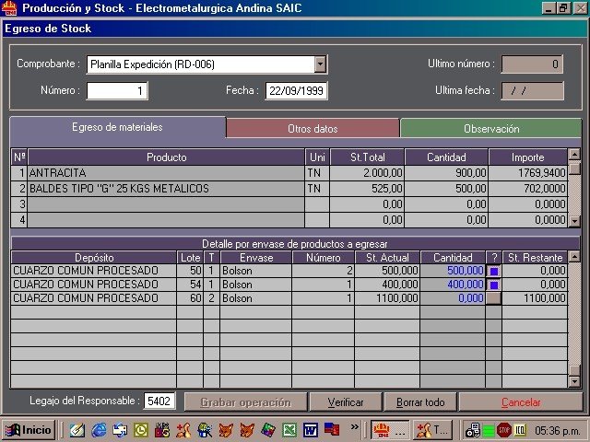Click the red STOP tray icon
Viewport: 590px width, 442px height.
click(504, 430)
